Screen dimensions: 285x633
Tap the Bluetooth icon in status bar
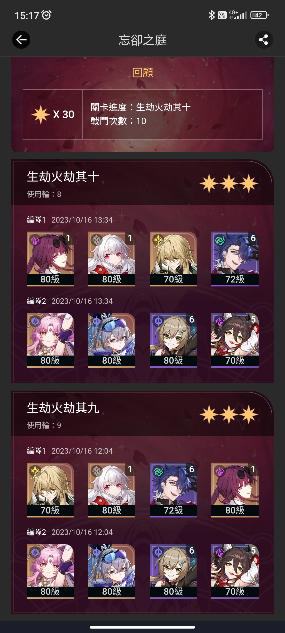pos(211,15)
